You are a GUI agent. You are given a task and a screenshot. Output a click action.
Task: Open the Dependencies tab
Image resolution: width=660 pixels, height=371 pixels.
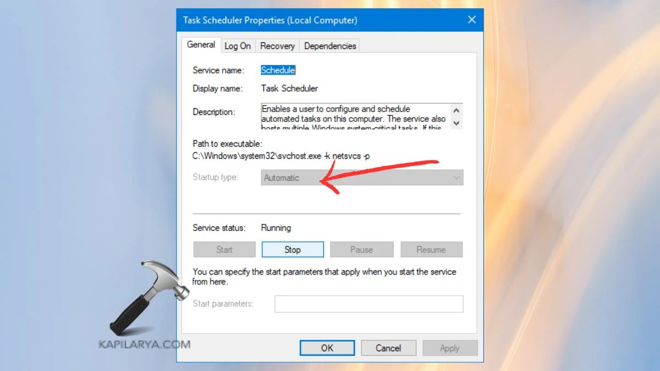click(x=330, y=46)
